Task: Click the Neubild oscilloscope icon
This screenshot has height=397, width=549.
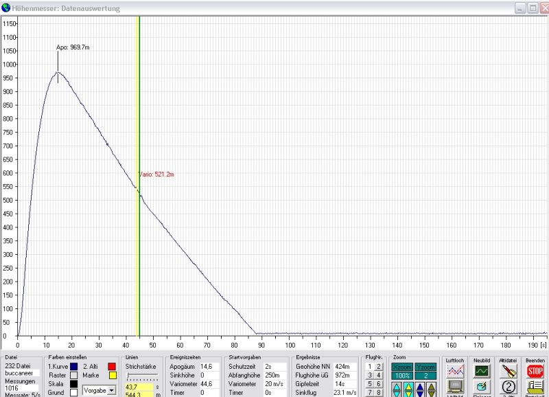Action: [x=482, y=371]
